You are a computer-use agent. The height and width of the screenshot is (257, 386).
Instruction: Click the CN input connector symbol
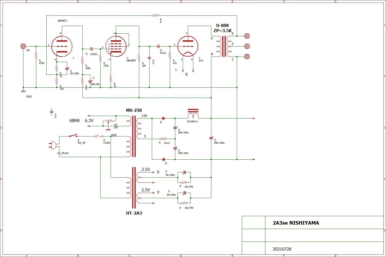23,46
